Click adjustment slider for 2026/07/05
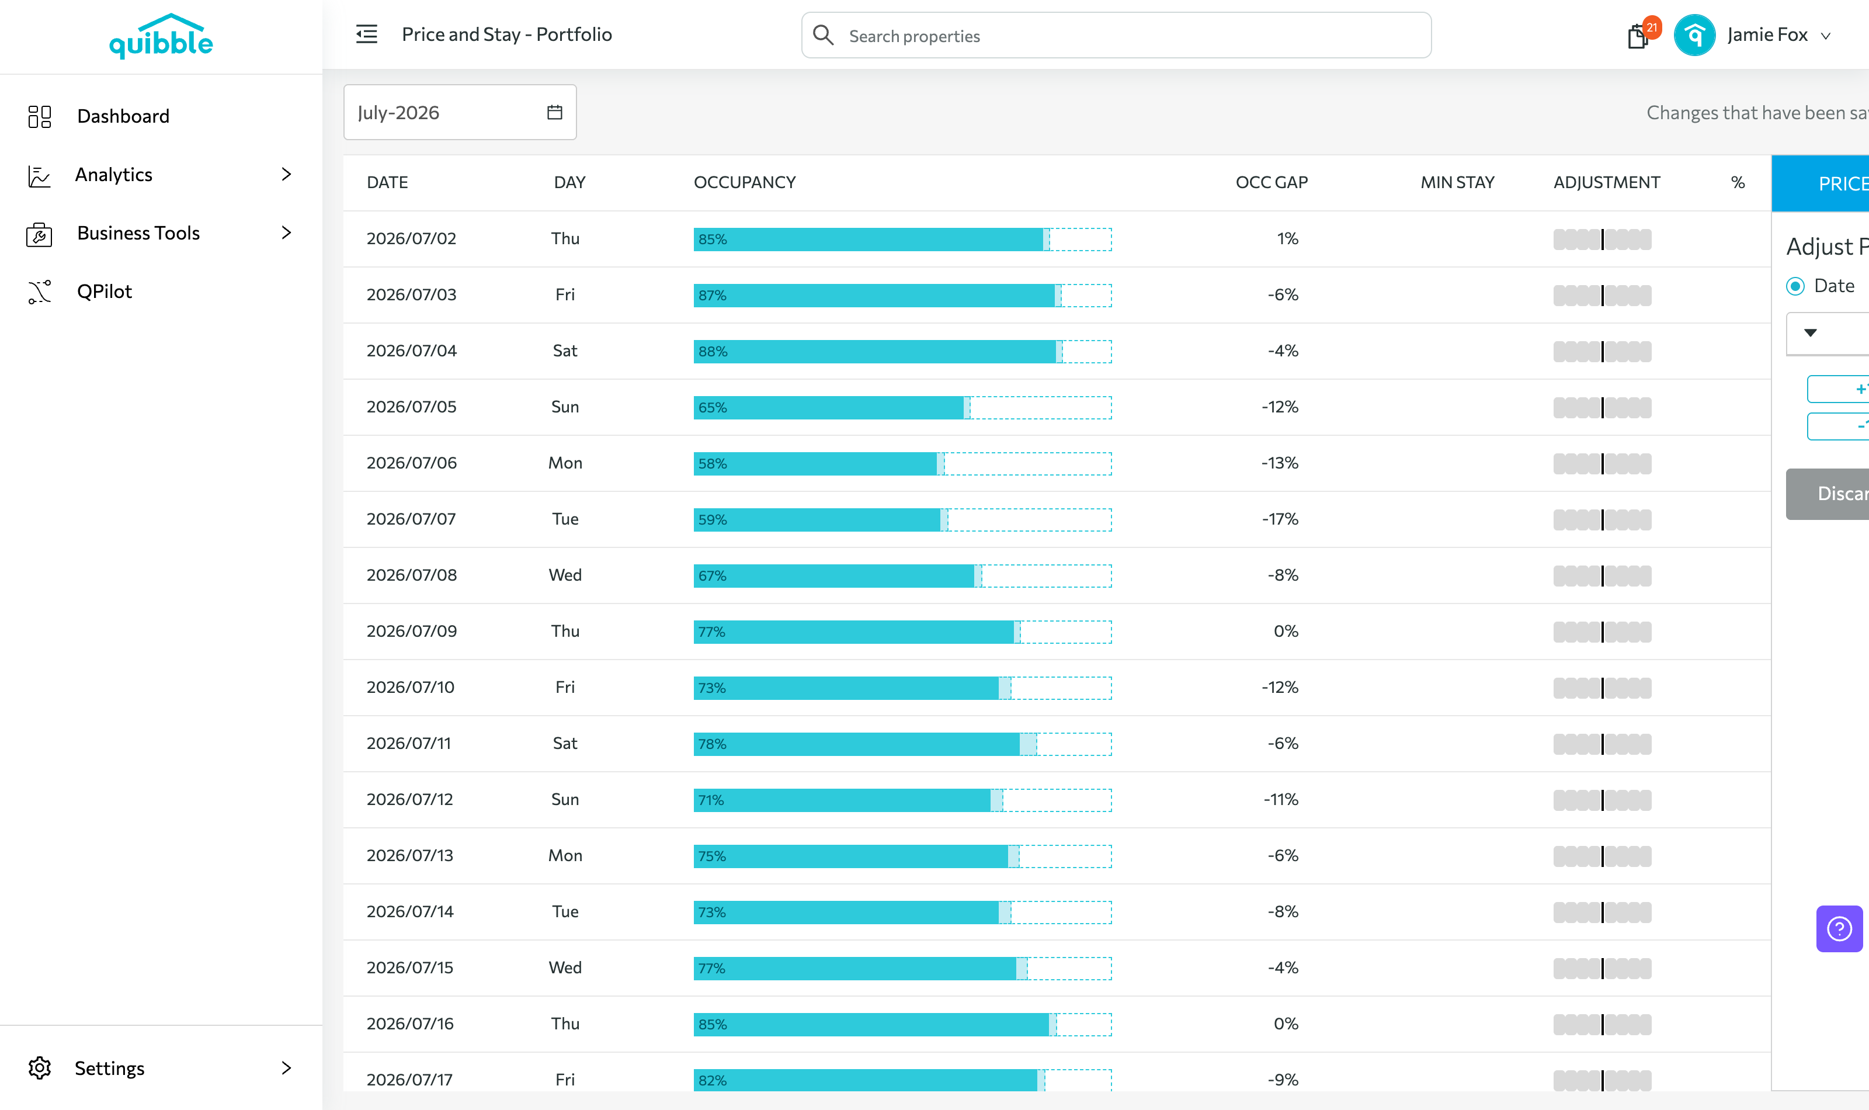The image size is (1869, 1110). pos(1602,408)
